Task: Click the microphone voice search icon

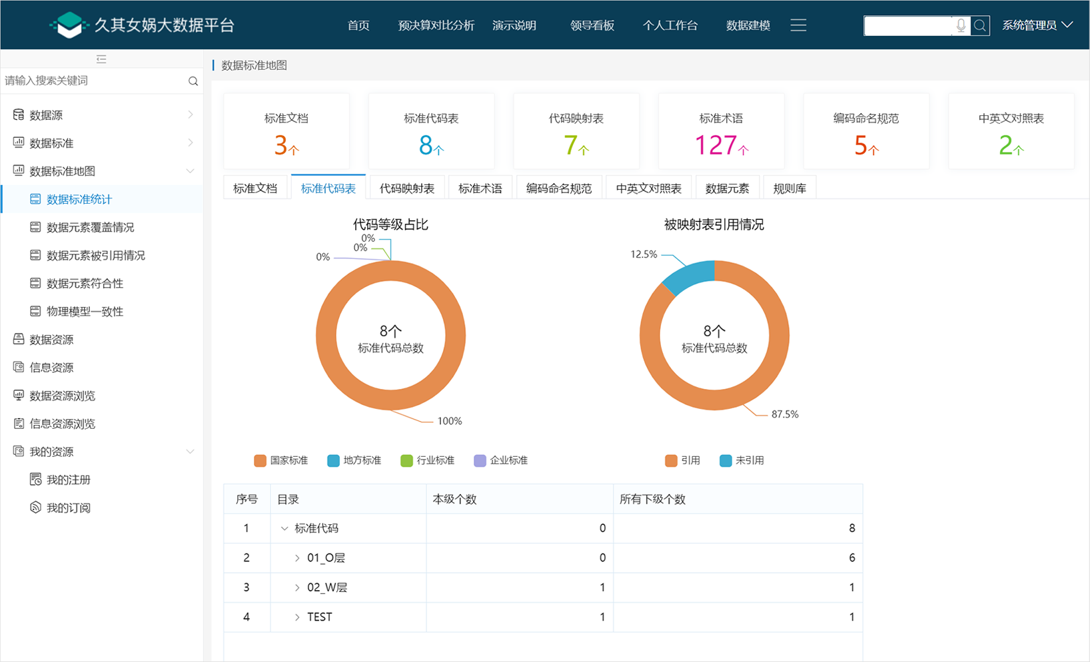Action: (x=961, y=25)
